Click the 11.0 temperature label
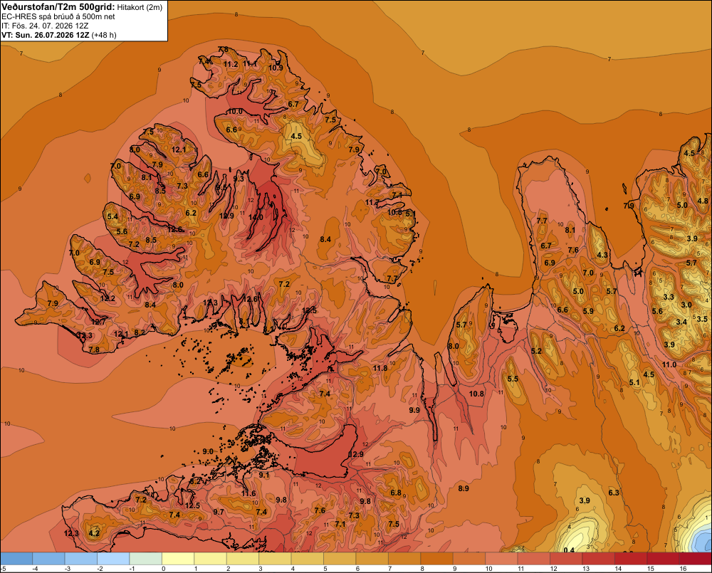The height and width of the screenshot is (573, 712). [669, 364]
